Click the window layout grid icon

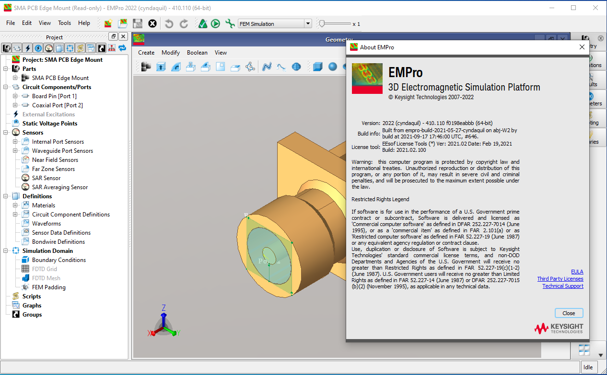click(584, 350)
